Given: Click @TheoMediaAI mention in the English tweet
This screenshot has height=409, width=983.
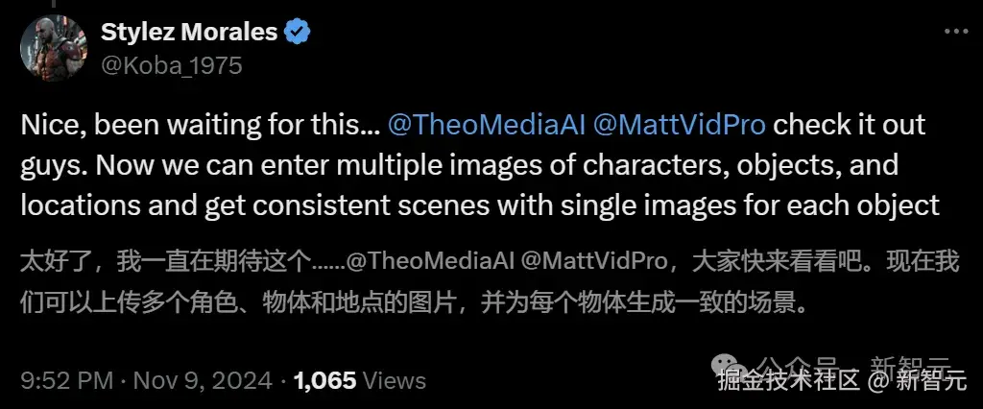Looking at the screenshot, I should pos(490,126).
